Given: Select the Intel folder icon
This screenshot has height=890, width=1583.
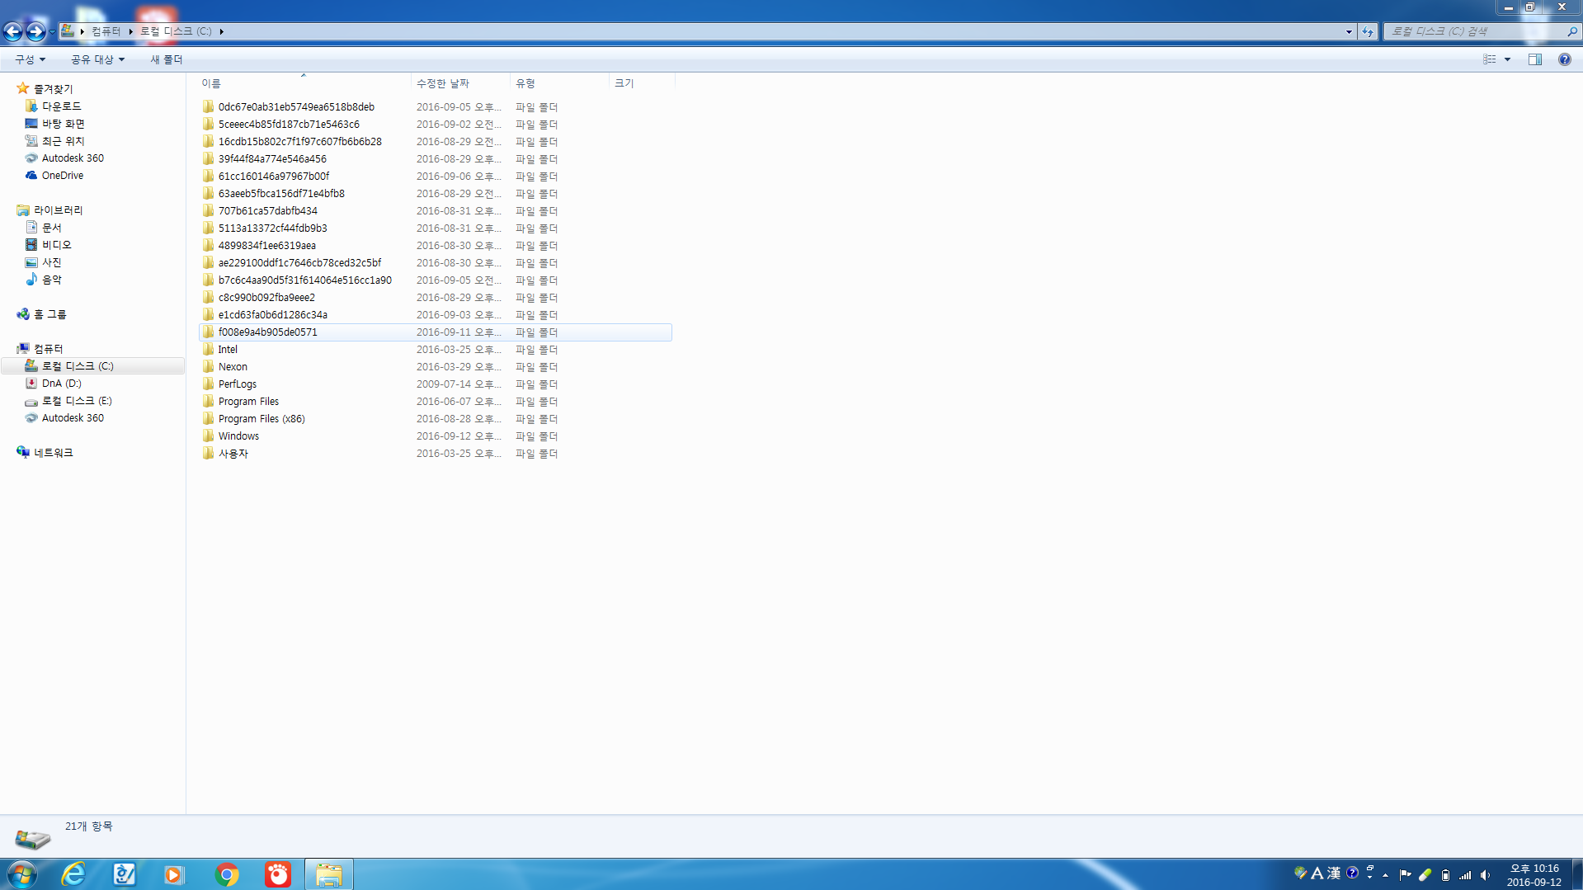Looking at the screenshot, I should click(209, 349).
